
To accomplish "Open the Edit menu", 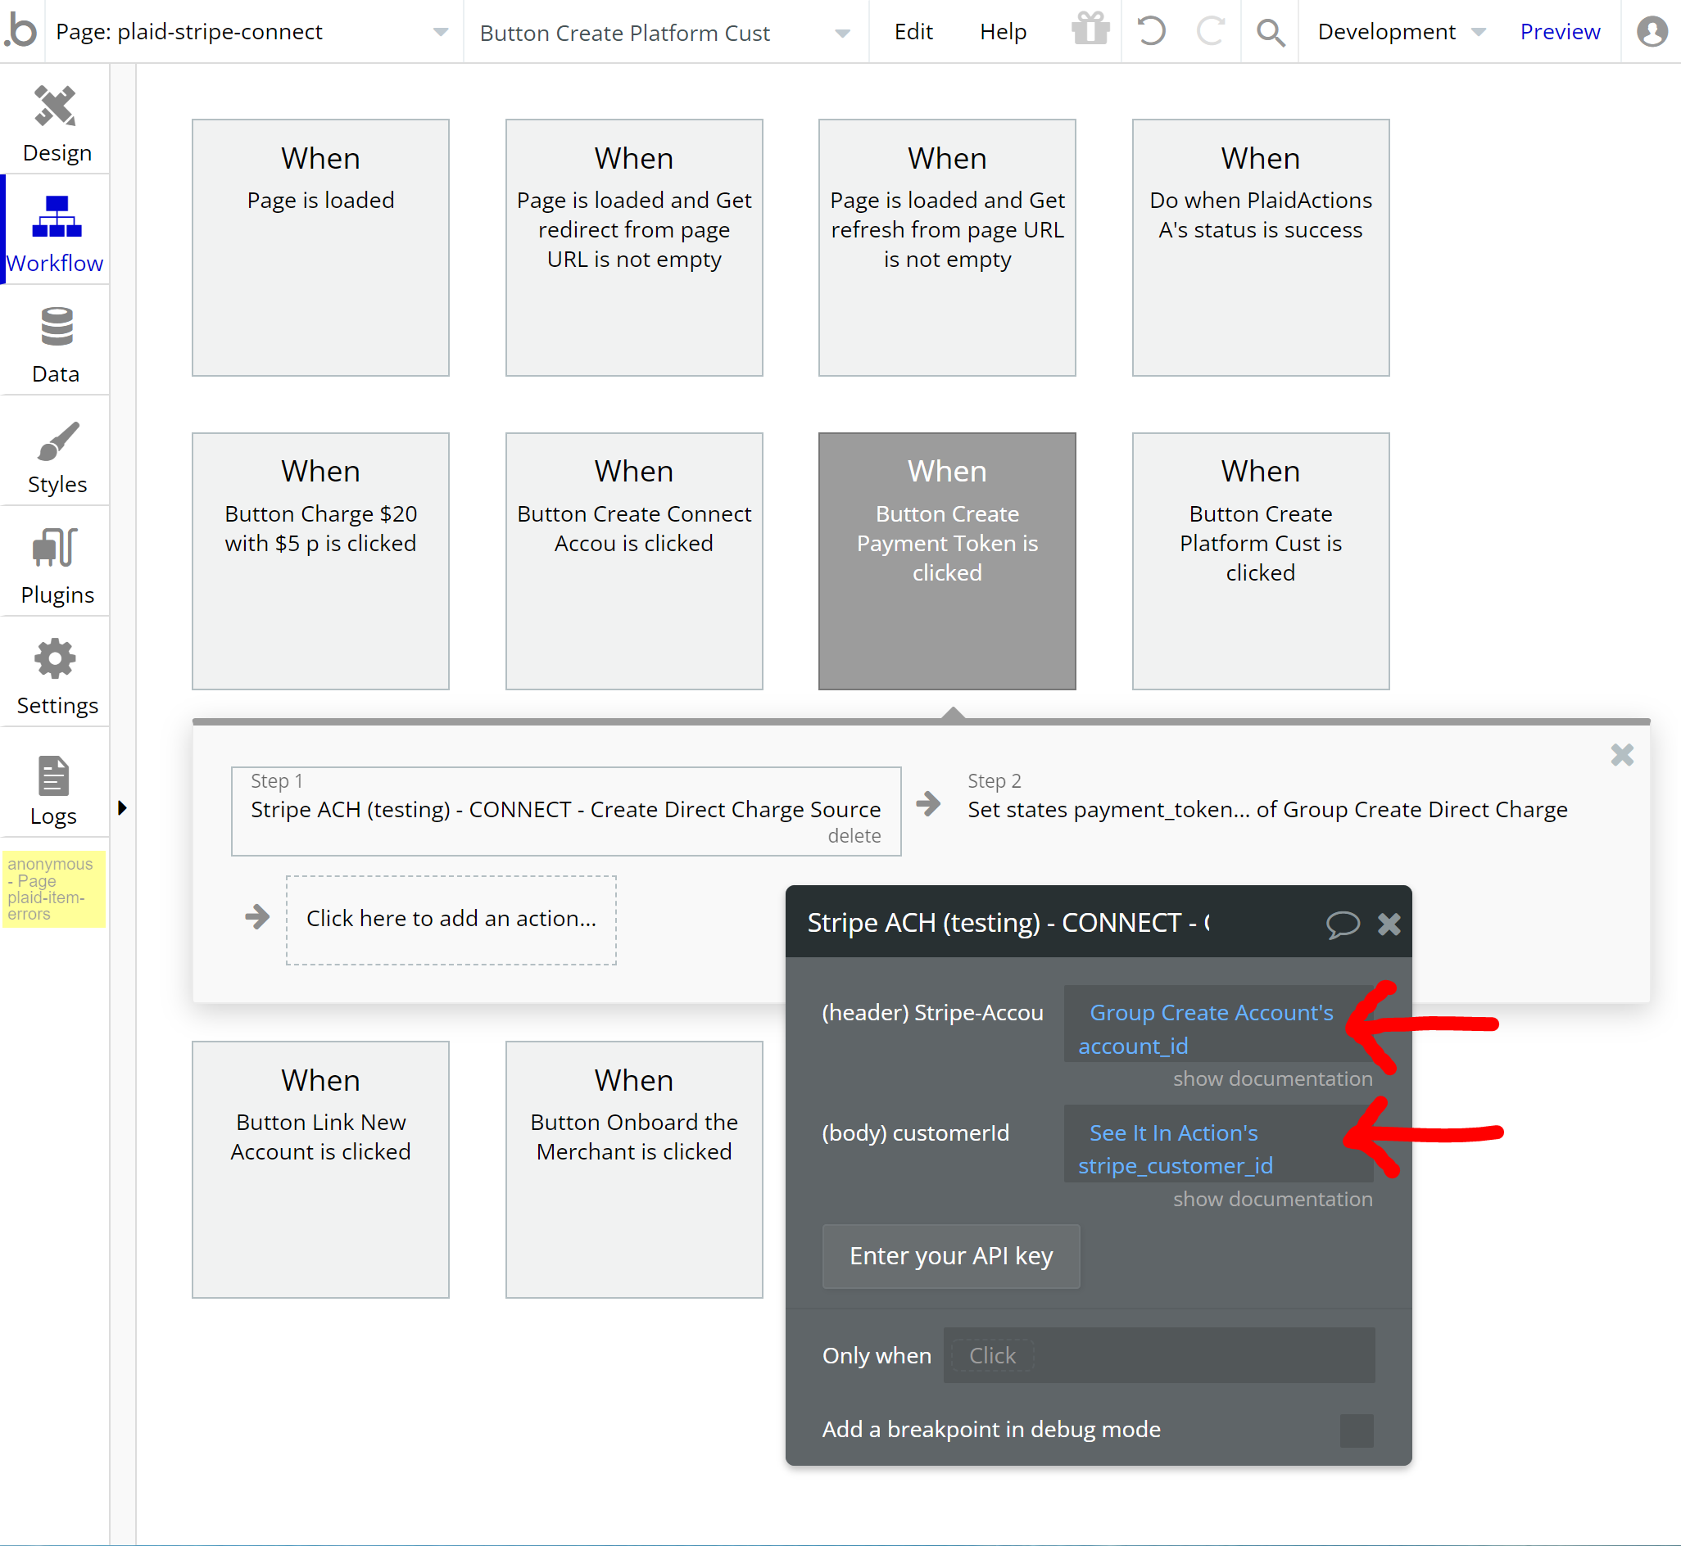I will click(913, 33).
